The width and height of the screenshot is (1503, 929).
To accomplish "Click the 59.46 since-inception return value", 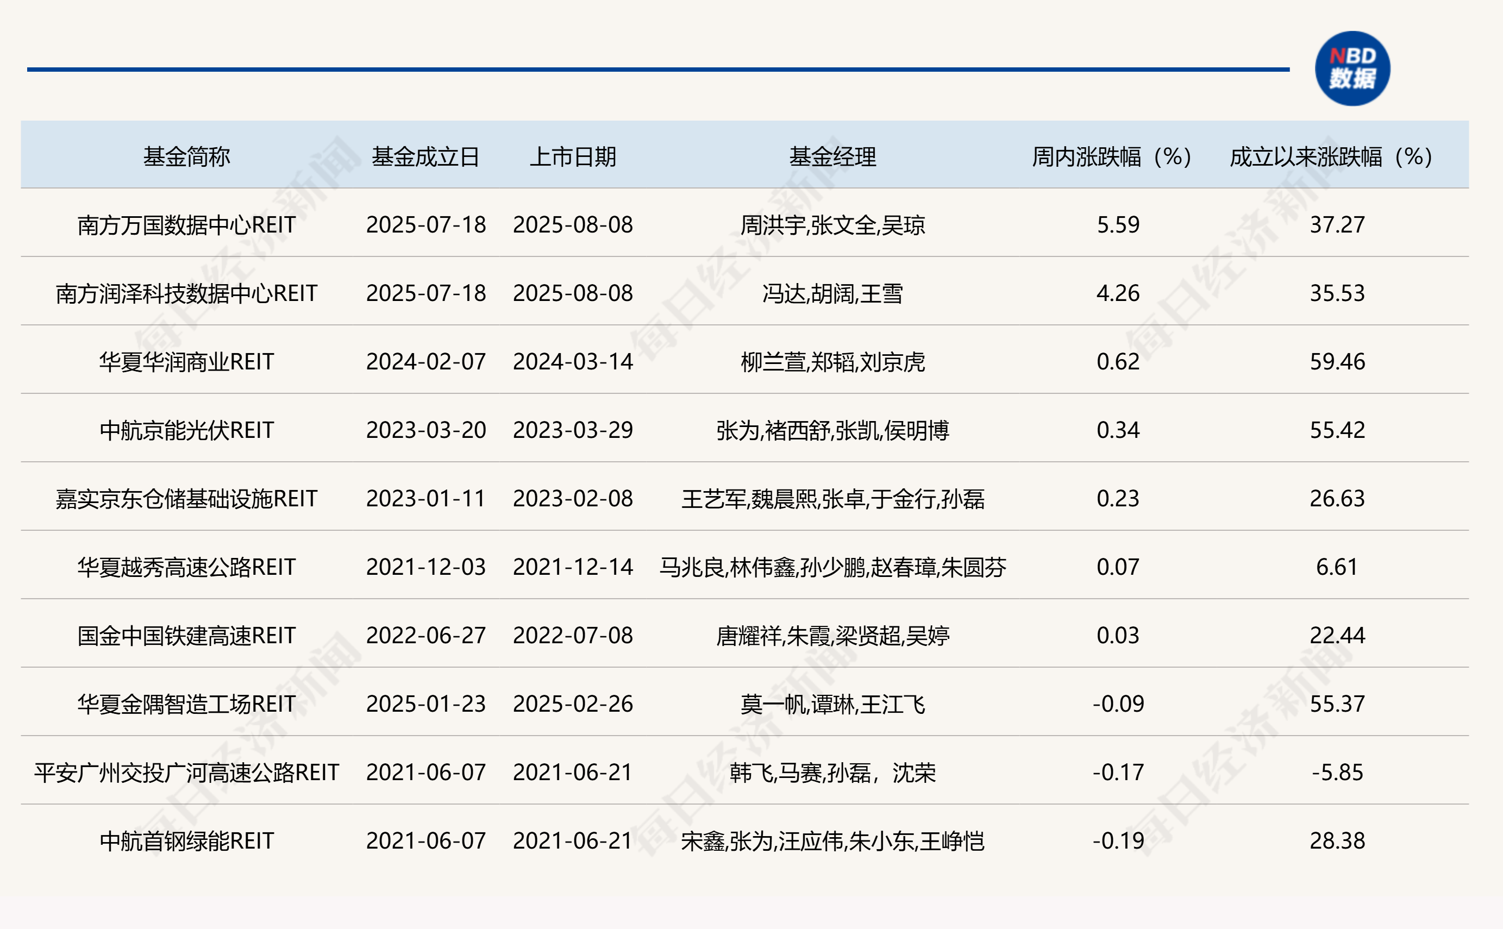I will pos(1337,361).
